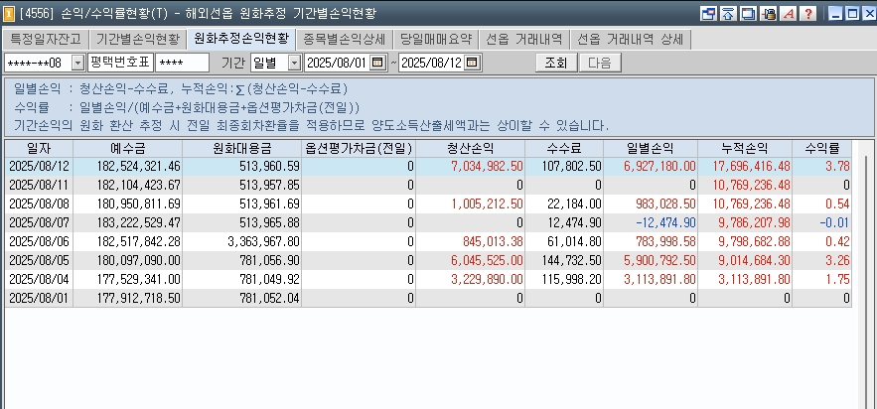The image size is (877, 409).
Task: Click the yellow screen-number icon beside 4556
Action: click(x=9, y=14)
